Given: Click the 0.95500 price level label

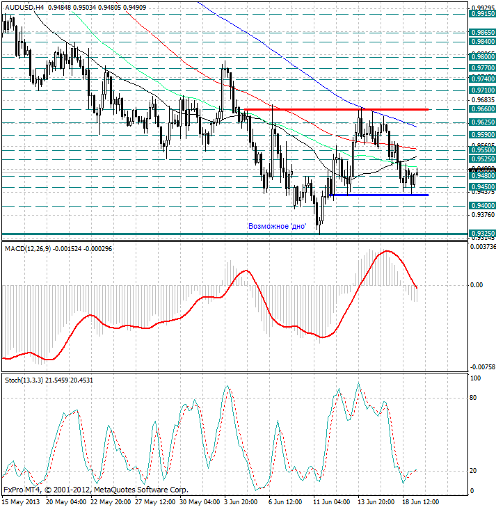Looking at the screenshot, I should pos(482,150).
